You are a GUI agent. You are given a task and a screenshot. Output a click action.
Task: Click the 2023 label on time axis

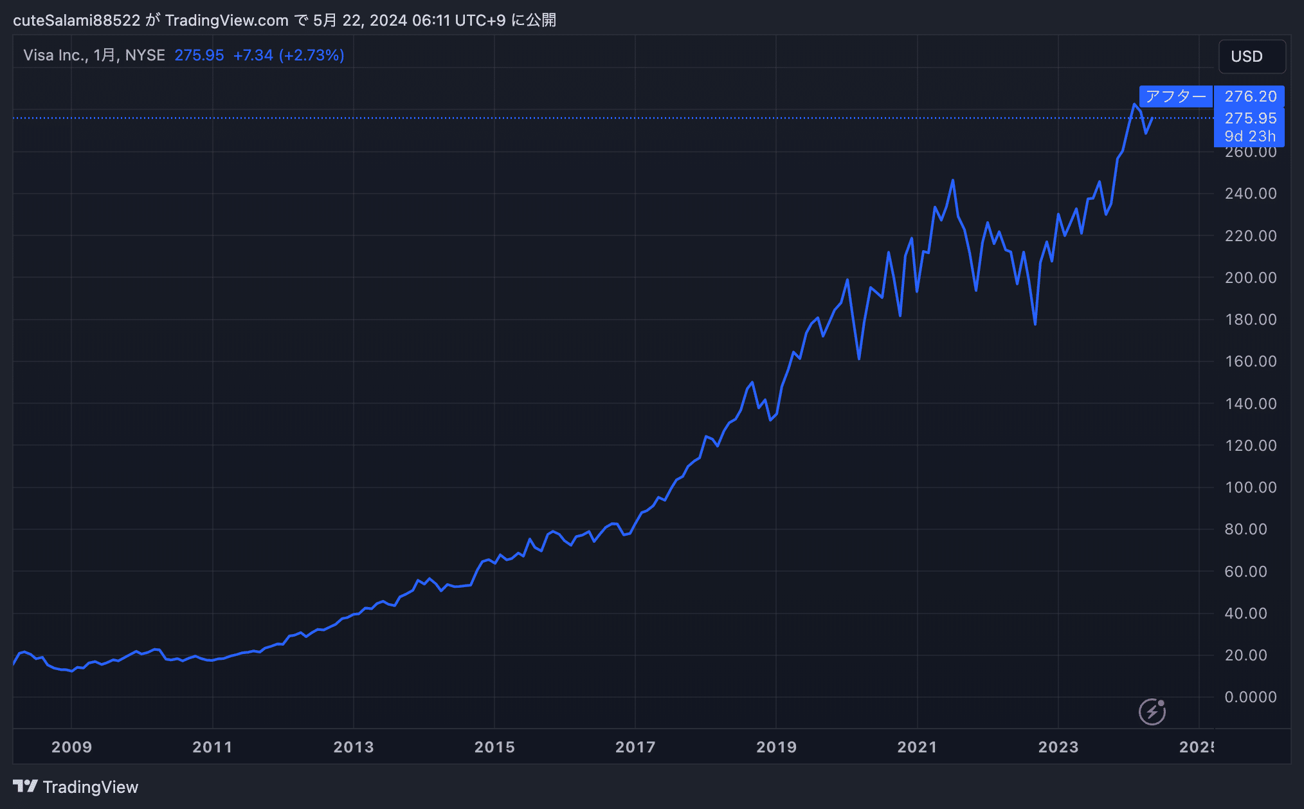coord(1058,747)
